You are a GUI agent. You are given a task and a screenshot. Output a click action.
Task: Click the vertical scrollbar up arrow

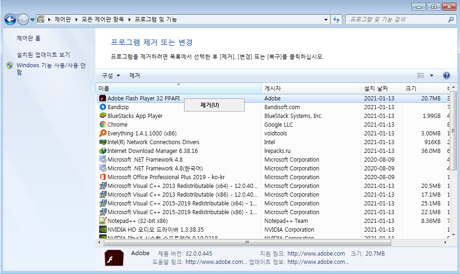[x=453, y=87]
